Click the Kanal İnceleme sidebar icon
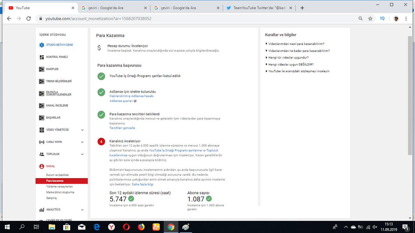415x233 pixels. 41,105
